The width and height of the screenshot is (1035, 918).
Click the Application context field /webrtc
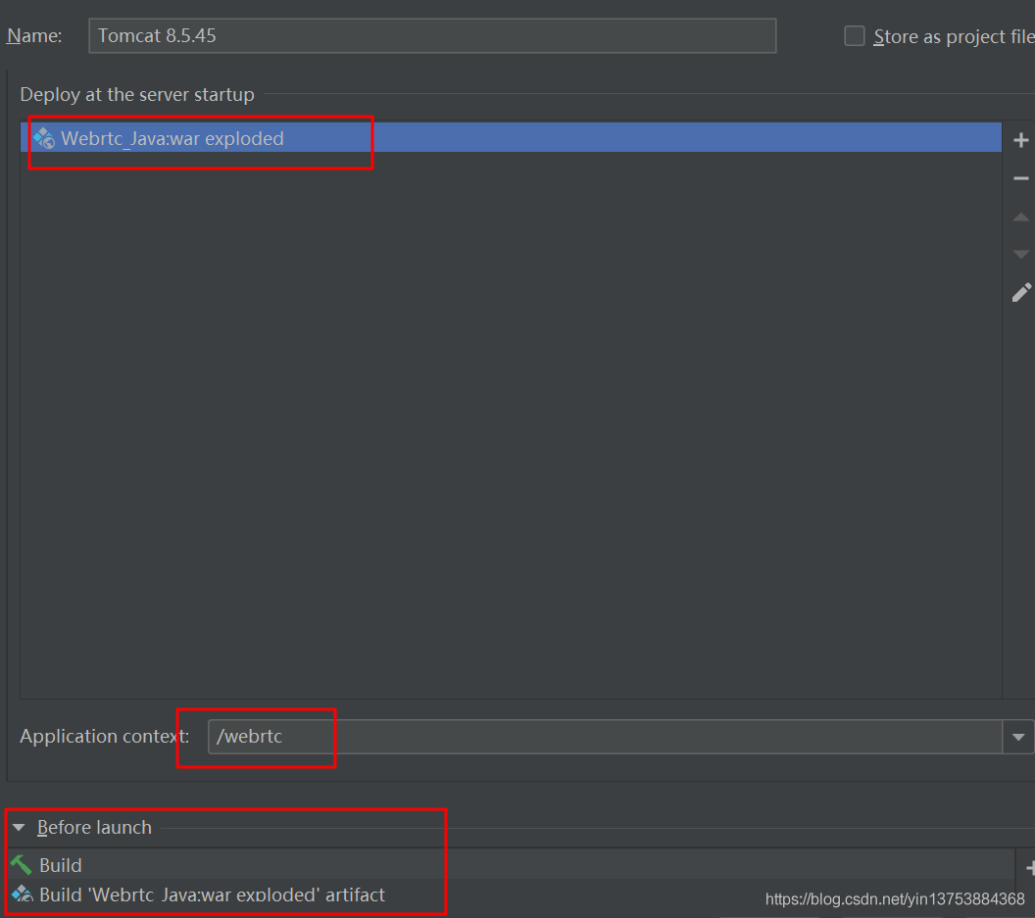(x=606, y=737)
